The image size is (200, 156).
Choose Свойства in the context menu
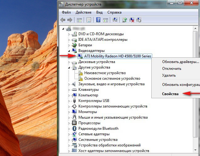(x=170, y=94)
